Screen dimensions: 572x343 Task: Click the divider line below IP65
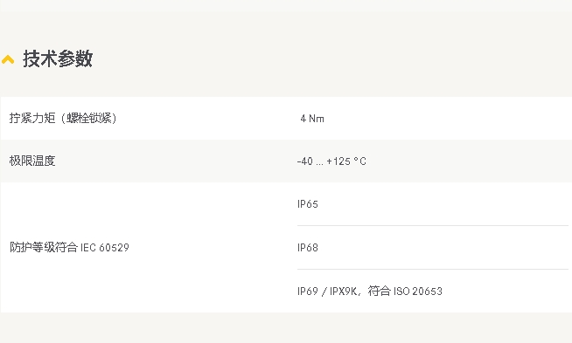click(x=433, y=225)
